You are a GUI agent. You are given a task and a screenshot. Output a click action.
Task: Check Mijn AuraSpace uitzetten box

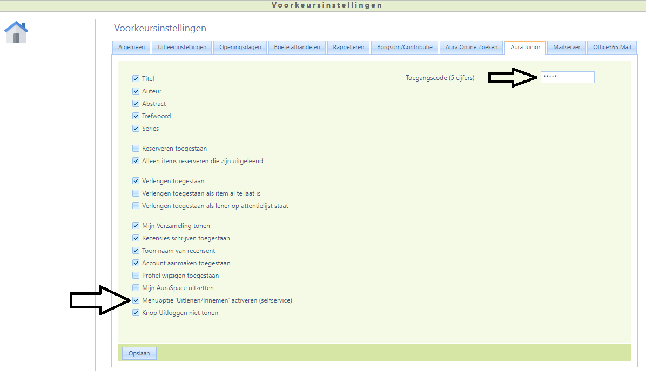point(136,288)
